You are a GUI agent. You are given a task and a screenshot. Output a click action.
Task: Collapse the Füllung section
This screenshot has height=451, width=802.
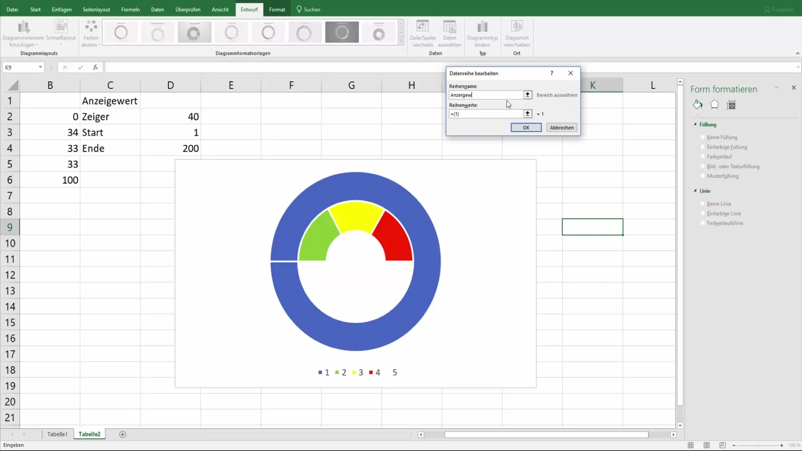point(695,124)
